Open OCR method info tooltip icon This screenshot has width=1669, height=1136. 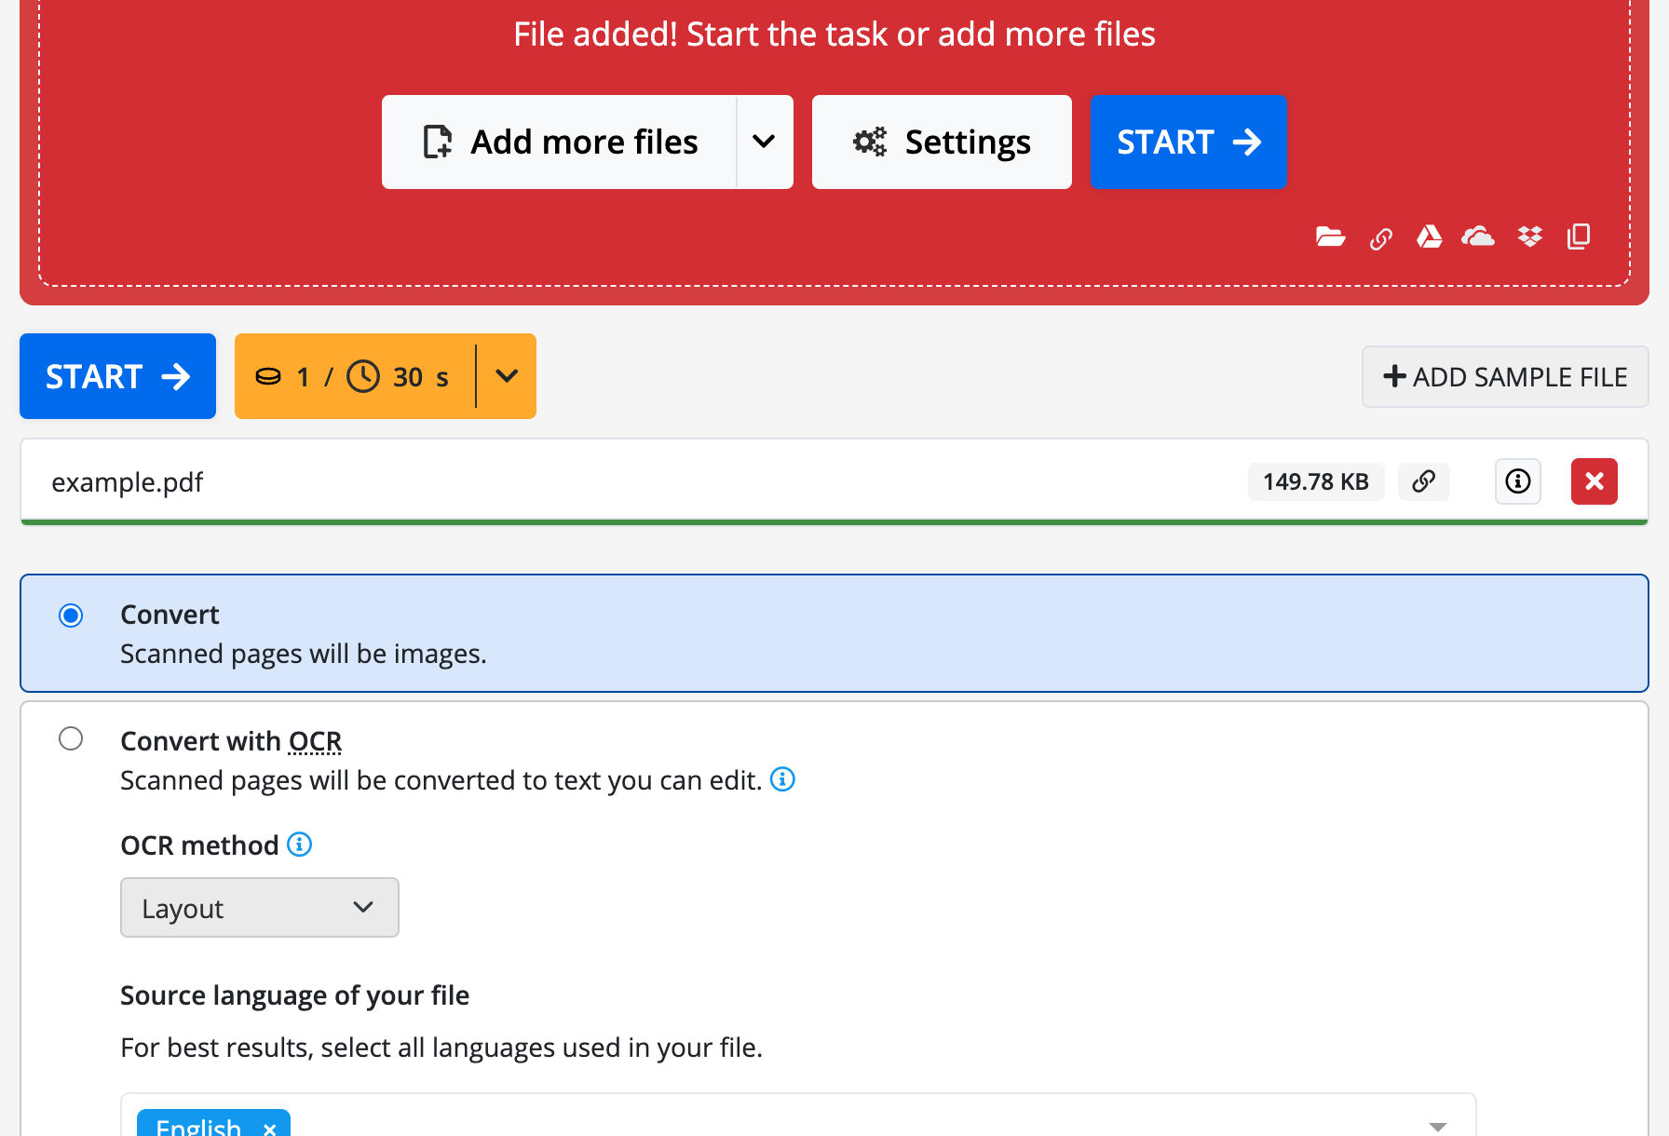[299, 845]
